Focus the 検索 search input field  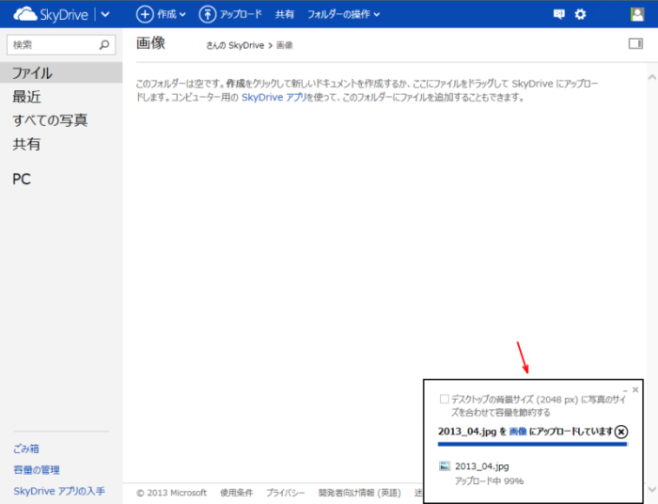pos(52,44)
